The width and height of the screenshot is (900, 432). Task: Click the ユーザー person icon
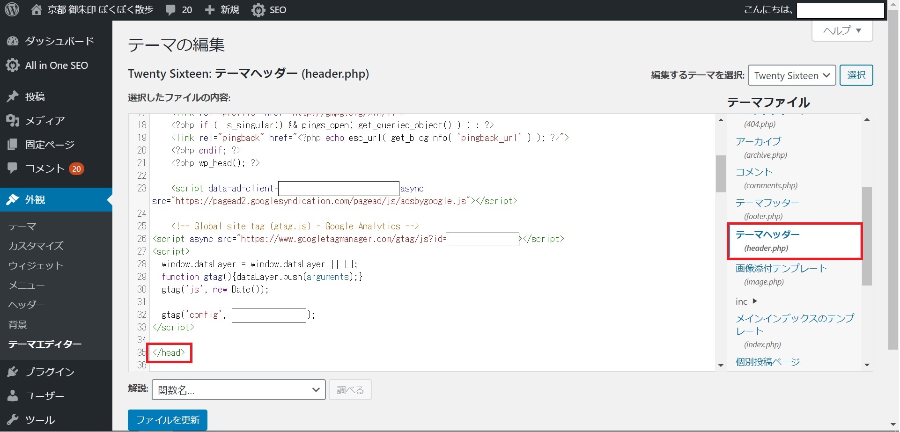point(13,396)
